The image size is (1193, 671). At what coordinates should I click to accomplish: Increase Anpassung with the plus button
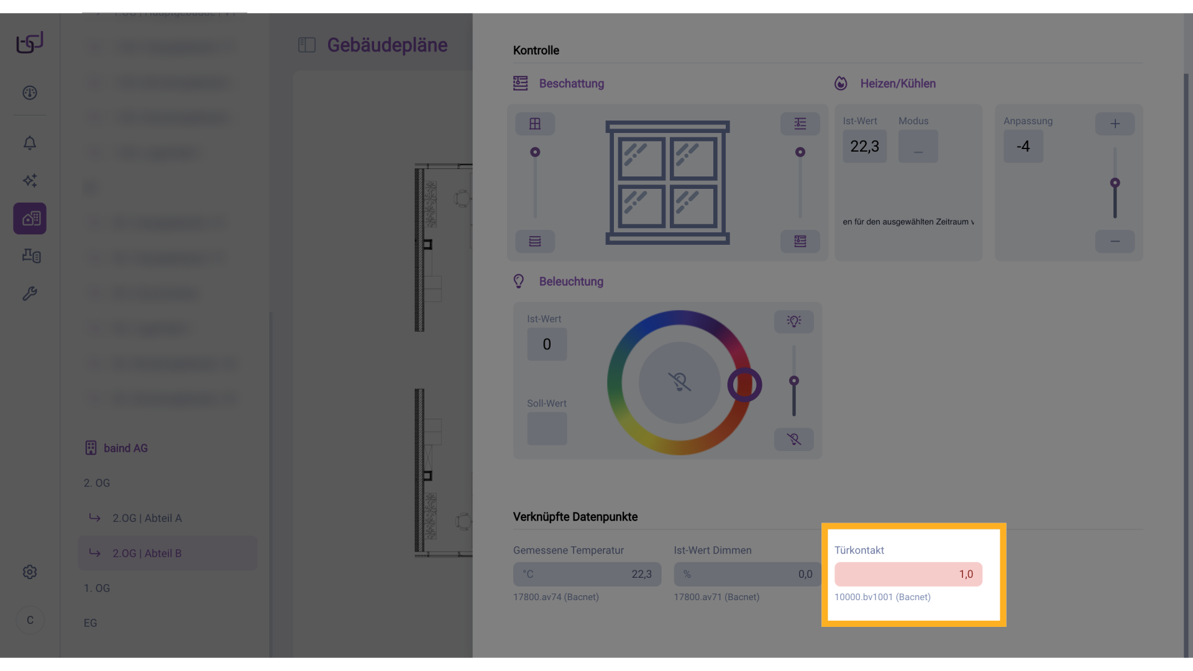pos(1115,124)
